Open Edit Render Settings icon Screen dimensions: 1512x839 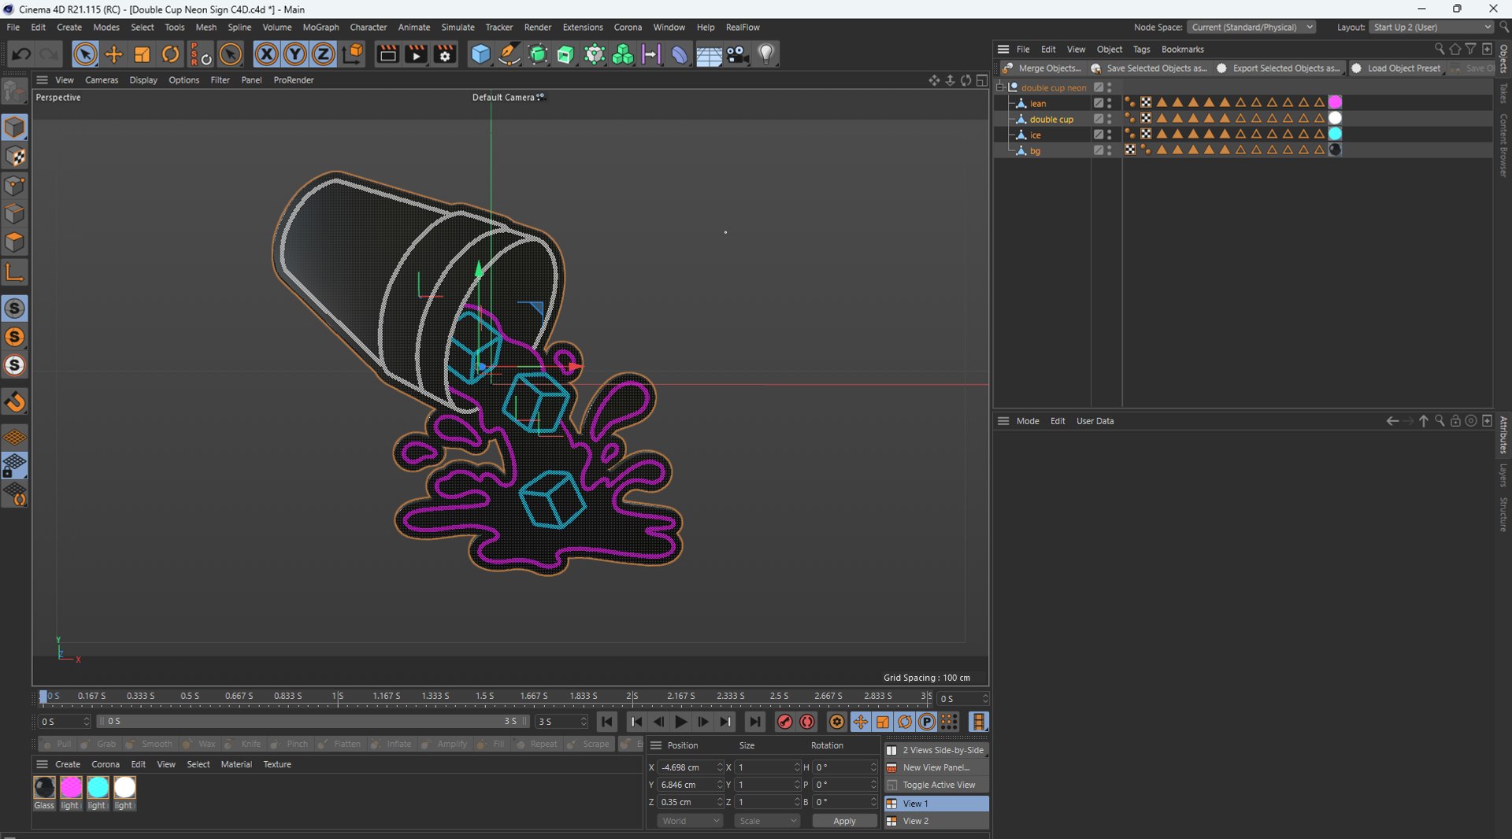point(445,54)
